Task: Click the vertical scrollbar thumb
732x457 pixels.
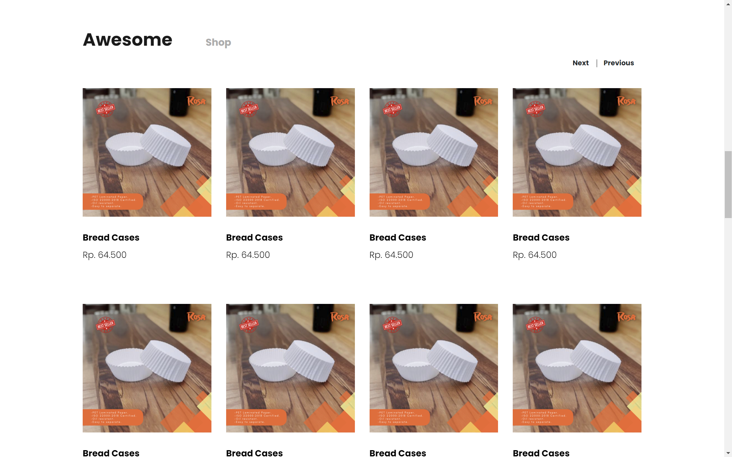Action: [728, 184]
